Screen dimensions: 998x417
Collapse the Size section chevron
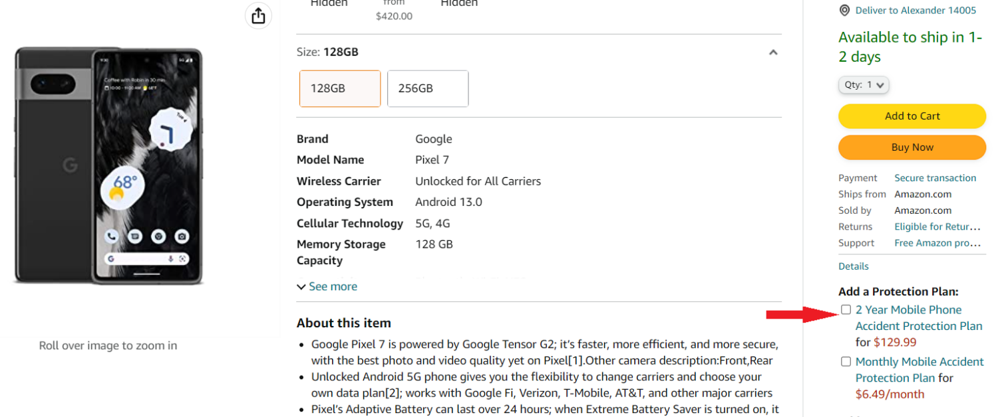point(773,52)
